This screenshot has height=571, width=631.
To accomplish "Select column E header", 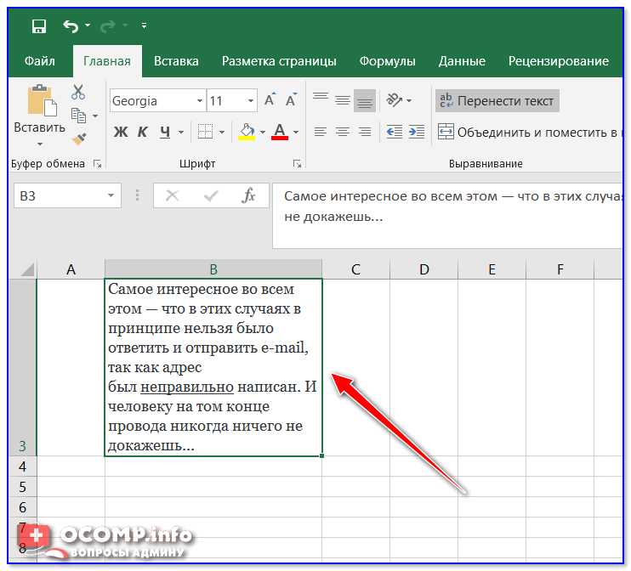I will (492, 269).
